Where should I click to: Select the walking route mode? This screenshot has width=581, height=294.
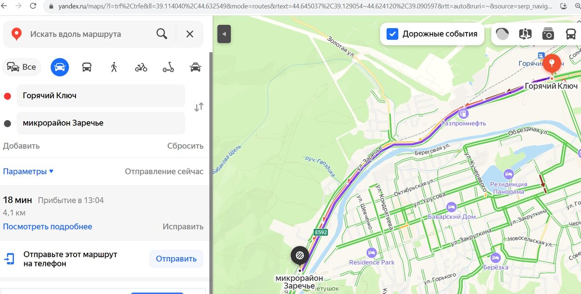[114, 67]
